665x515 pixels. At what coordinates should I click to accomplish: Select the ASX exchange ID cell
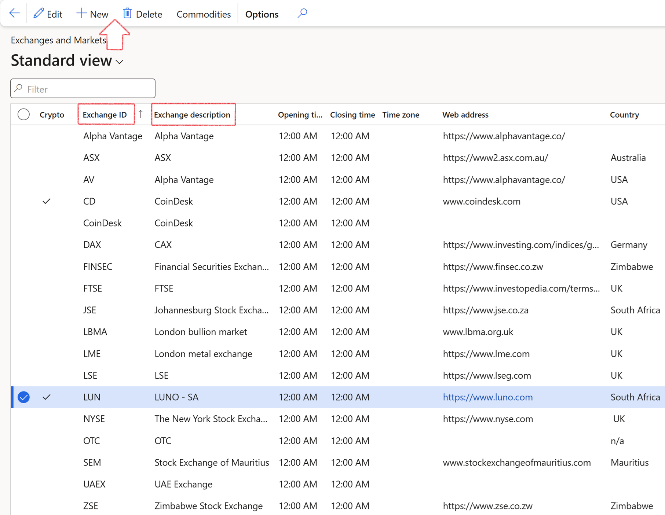91,158
